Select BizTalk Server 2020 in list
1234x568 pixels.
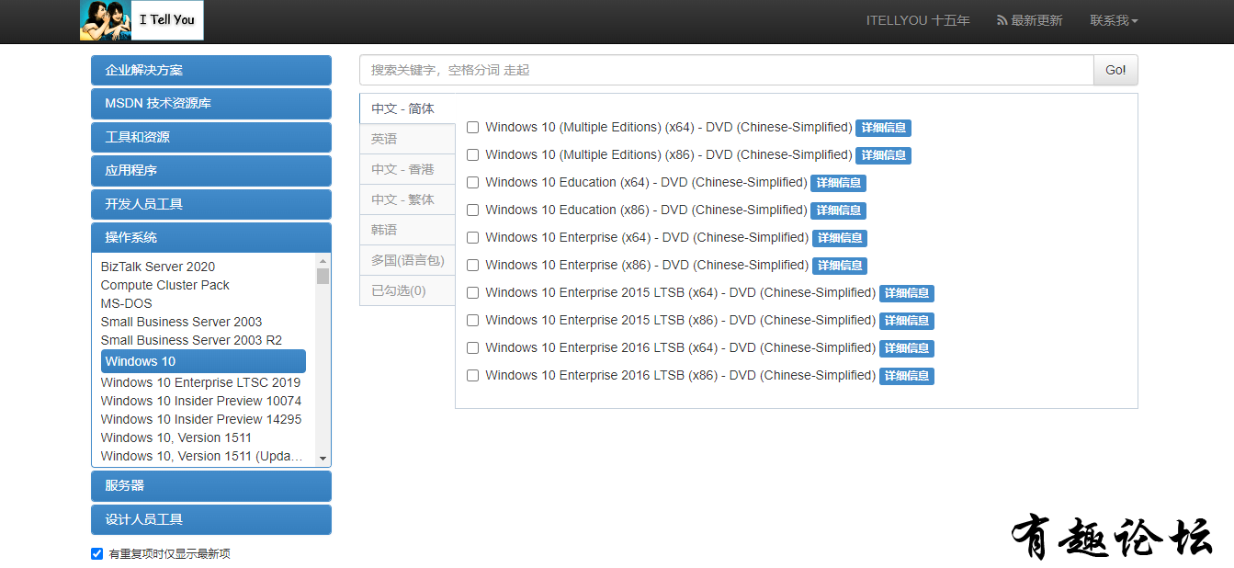pyautogui.click(x=158, y=267)
